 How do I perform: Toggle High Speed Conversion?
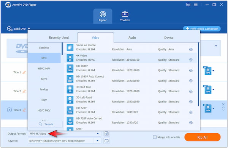[x=202, y=29]
